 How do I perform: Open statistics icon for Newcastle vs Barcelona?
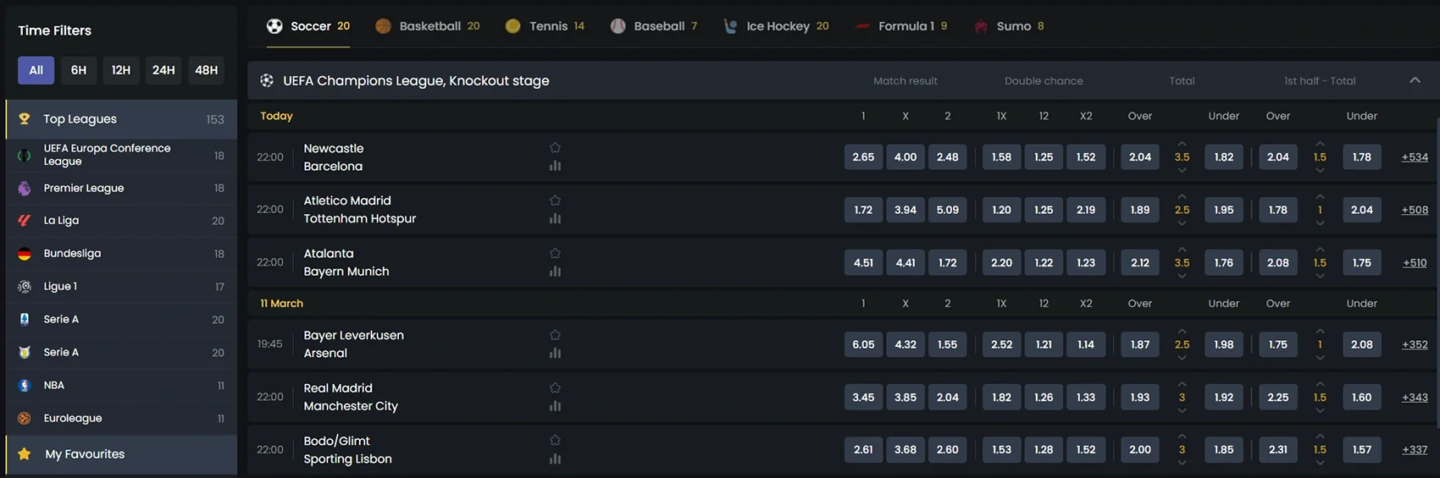(555, 166)
